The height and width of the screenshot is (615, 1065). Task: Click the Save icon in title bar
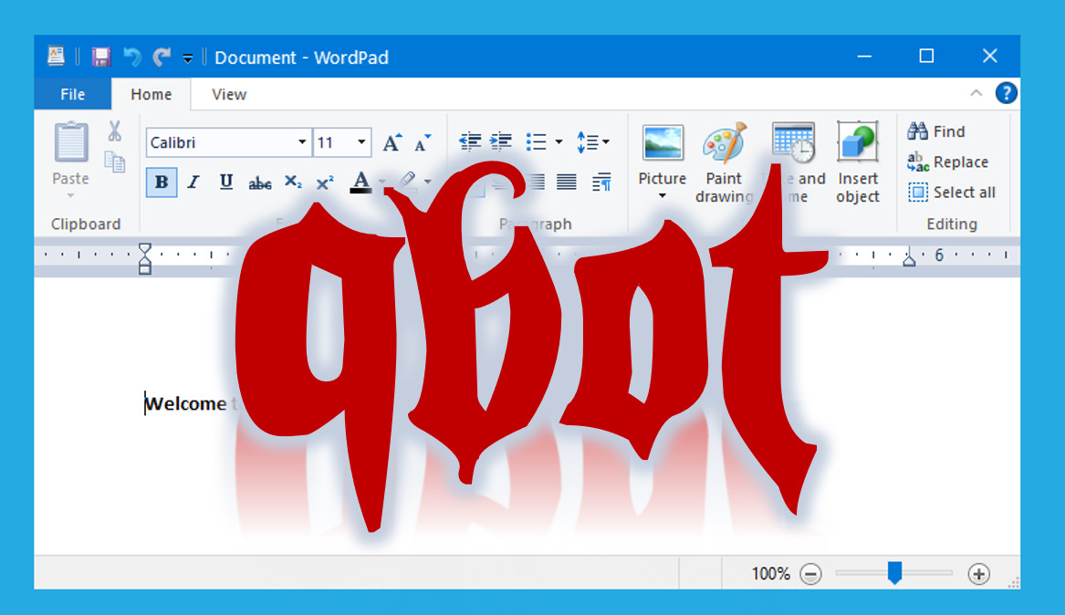[x=101, y=57]
